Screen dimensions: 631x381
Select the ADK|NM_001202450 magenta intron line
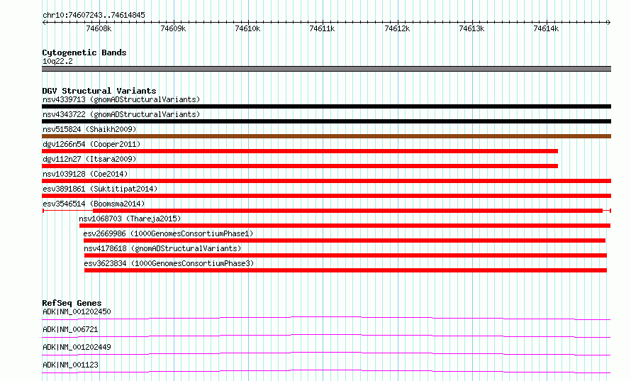[x=326, y=318]
